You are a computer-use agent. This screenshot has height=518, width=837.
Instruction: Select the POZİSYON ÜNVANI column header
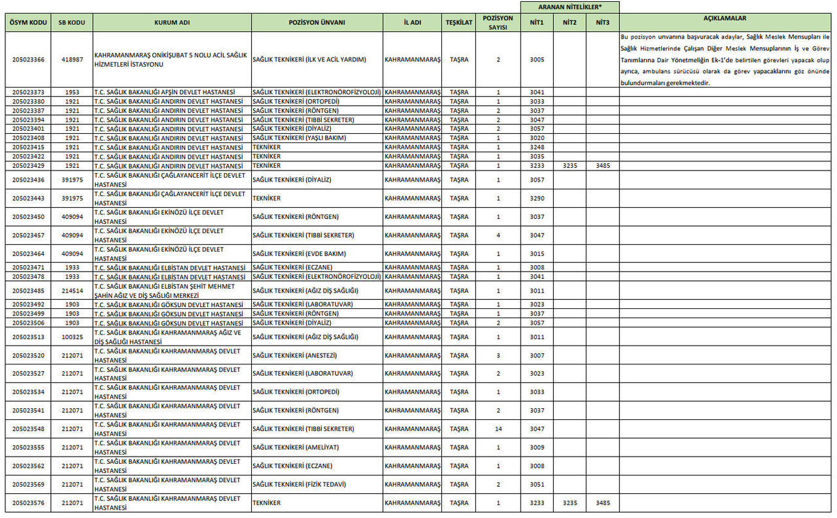coord(316,22)
